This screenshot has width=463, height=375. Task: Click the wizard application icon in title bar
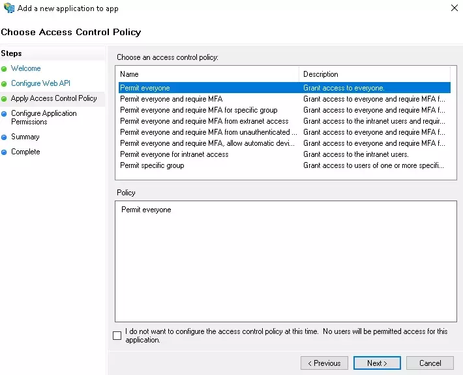9,8
